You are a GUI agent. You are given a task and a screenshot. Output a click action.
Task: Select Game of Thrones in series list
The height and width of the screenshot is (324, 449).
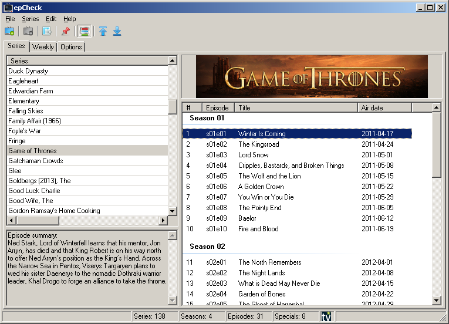point(87,151)
